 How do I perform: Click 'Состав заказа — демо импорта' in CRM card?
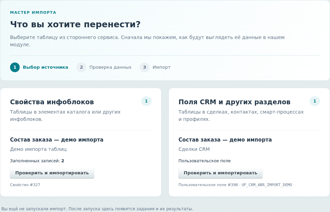tap(225, 140)
